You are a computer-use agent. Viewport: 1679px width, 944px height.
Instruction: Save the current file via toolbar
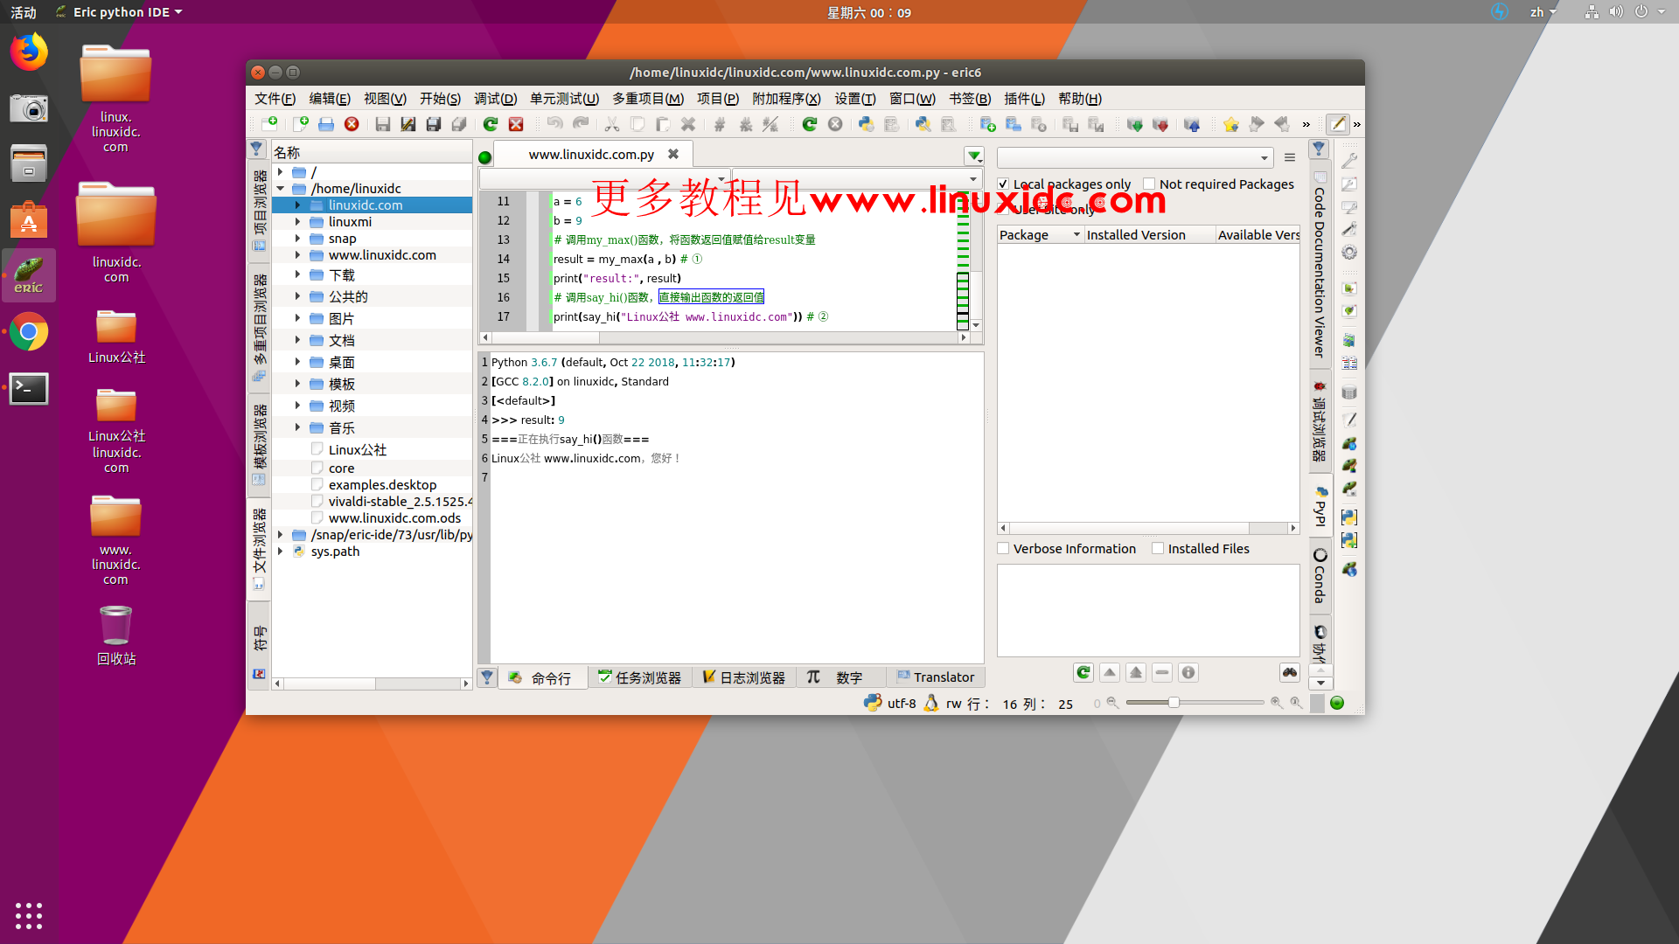(x=382, y=124)
